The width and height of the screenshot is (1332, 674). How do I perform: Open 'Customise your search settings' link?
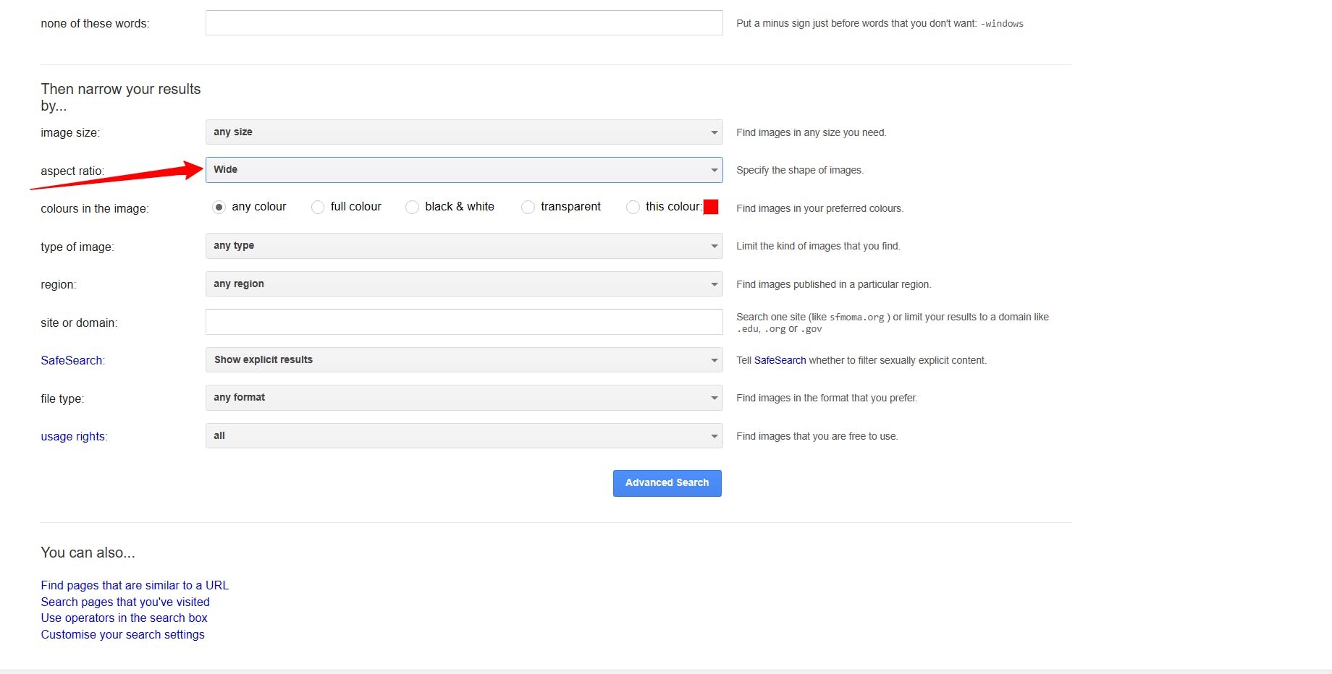point(122,634)
